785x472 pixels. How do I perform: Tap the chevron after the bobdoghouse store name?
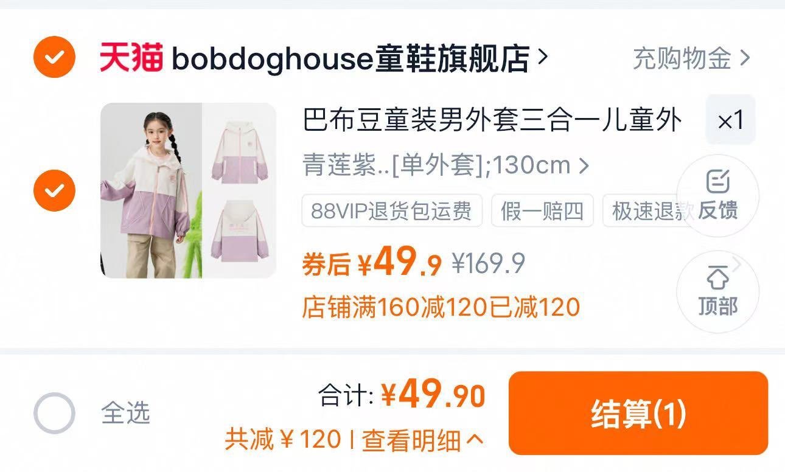[x=543, y=58]
